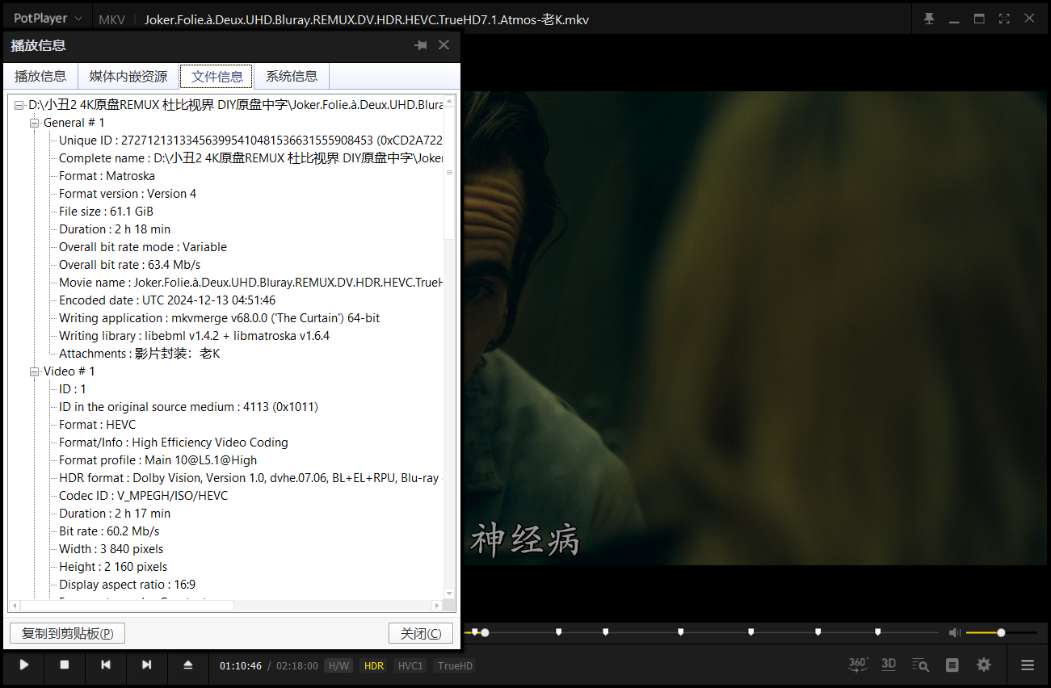Select the 'Format : Matroska' row

click(x=107, y=176)
